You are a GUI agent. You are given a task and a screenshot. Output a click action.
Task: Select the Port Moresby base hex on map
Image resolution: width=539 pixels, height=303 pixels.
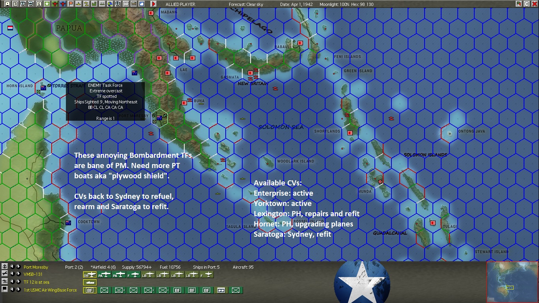[159, 118]
